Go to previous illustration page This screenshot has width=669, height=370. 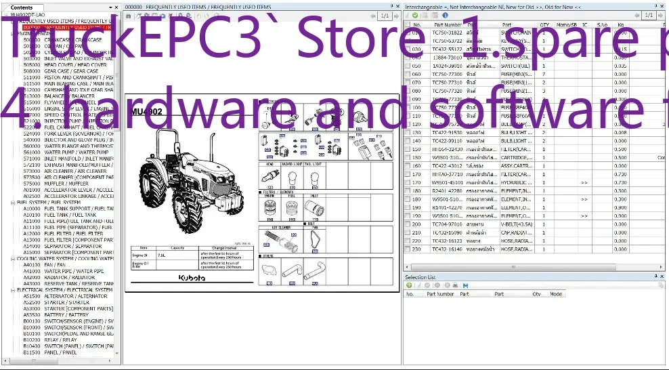[x=373, y=16]
